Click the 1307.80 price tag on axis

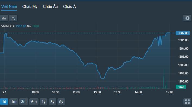click(x=183, y=33)
